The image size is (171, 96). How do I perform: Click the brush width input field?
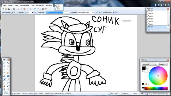(x=30, y=13)
